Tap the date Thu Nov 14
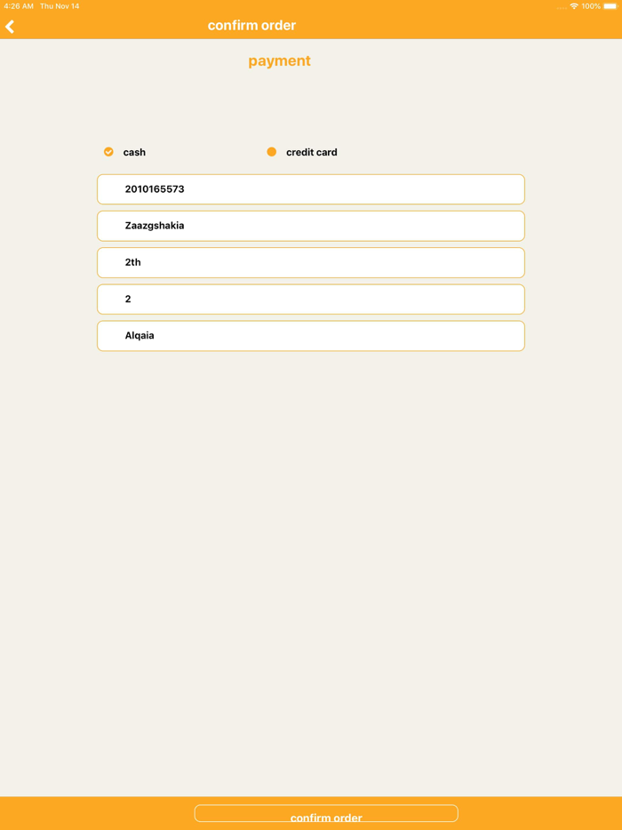 (60, 6)
